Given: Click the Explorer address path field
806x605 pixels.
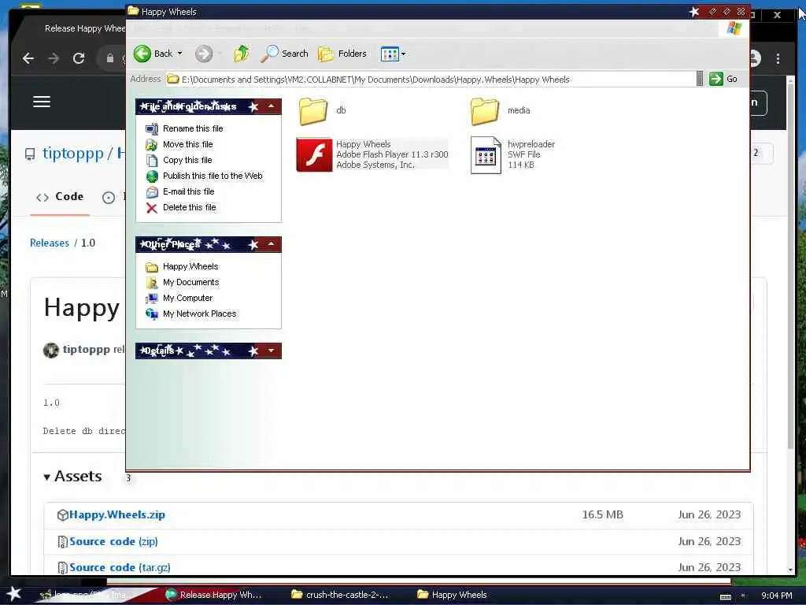Looking at the screenshot, I should [x=431, y=80].
